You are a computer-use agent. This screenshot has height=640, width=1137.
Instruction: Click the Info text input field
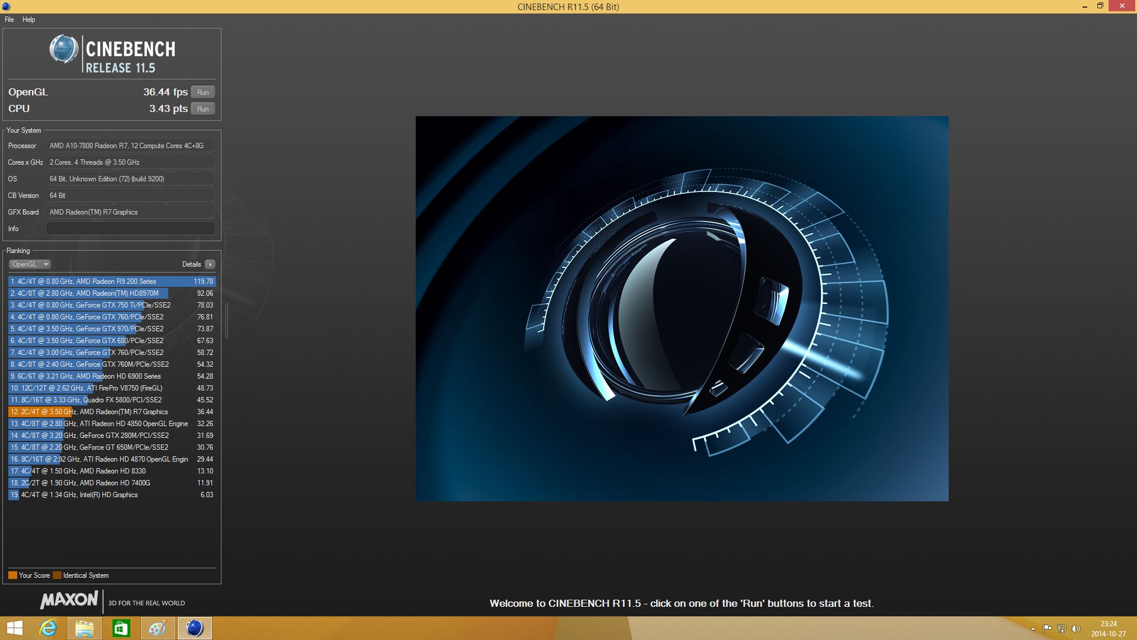tap(130, 229)
